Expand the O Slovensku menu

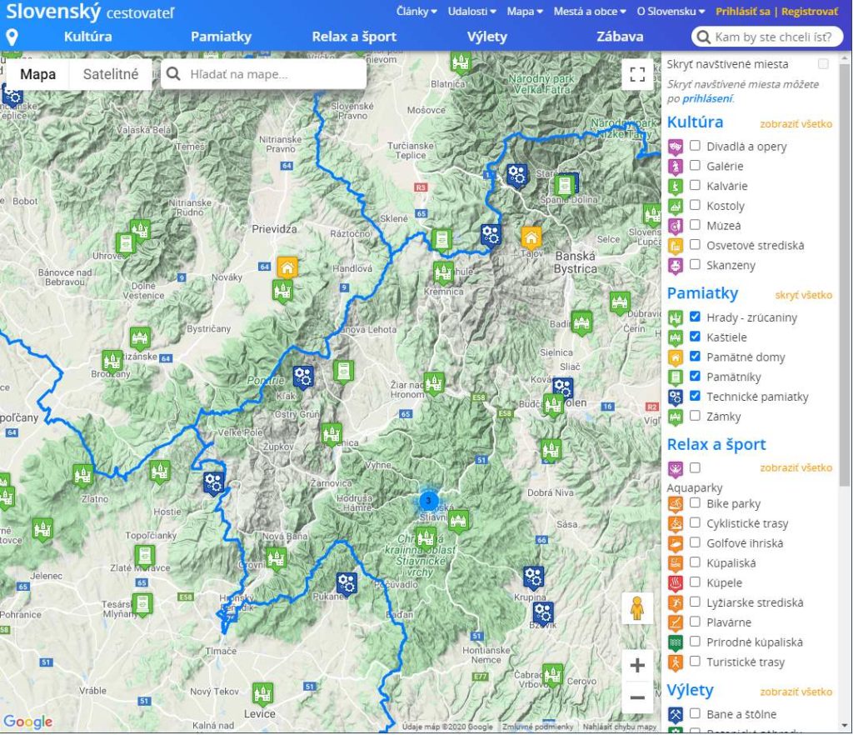point(671,12)
